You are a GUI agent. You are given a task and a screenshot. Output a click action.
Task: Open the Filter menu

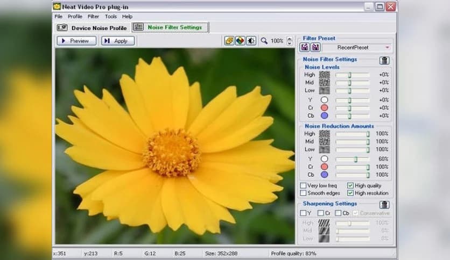click(x=93, y=16)
